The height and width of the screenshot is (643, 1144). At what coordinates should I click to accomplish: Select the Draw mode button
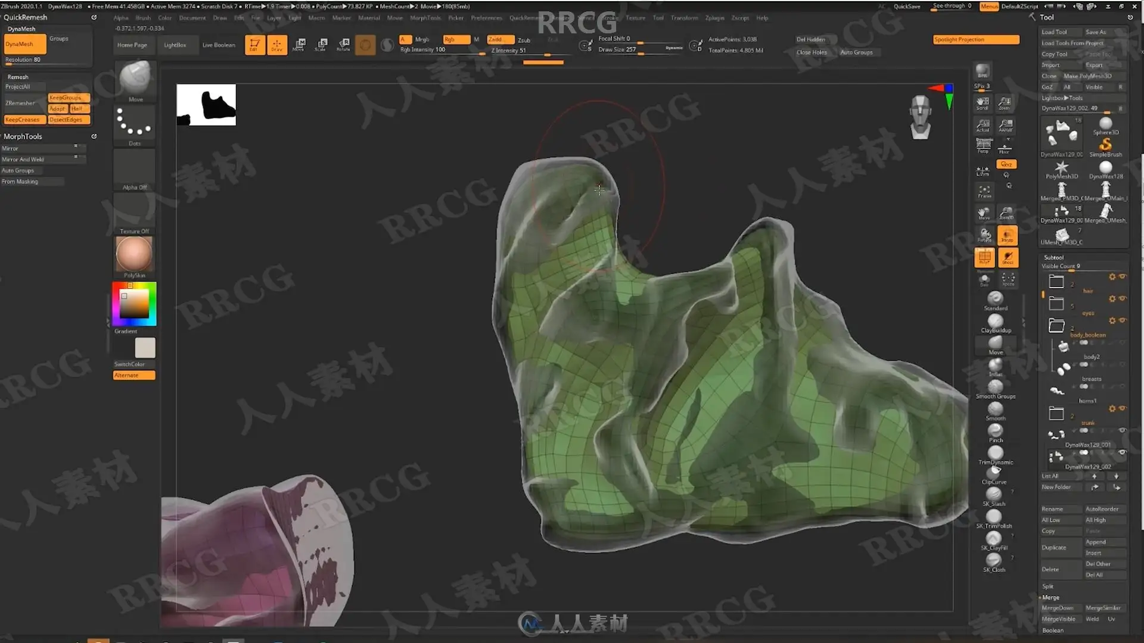coord(277,45)
